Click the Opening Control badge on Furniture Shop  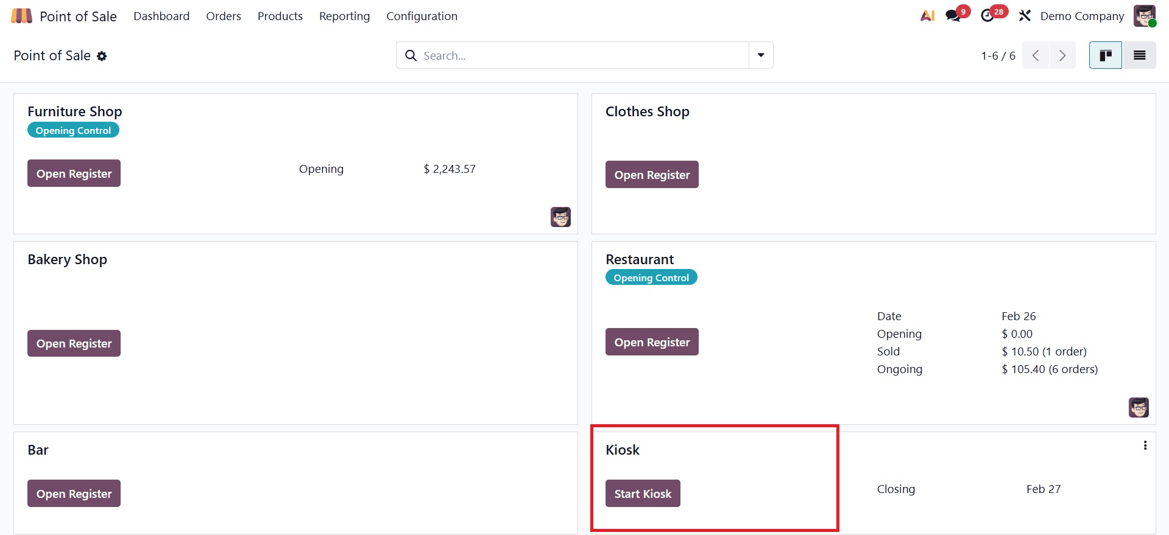tap(73, 130)
